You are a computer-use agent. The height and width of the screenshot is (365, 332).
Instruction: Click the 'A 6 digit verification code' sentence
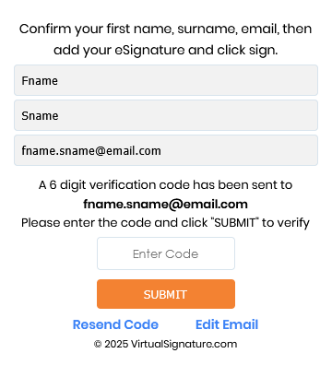166,185
